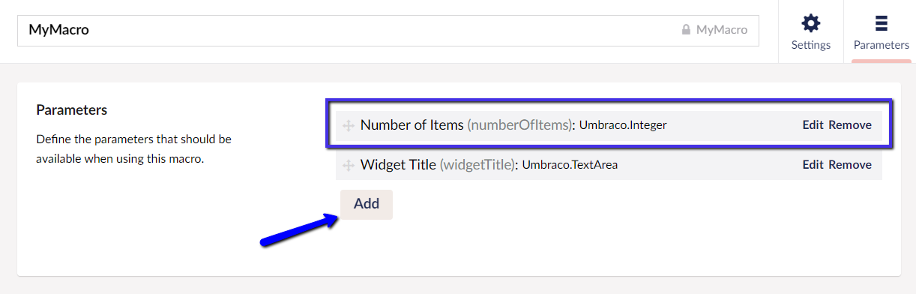Select the Umbraco.TextArea editor type text
916x294 pixels.
570,164
